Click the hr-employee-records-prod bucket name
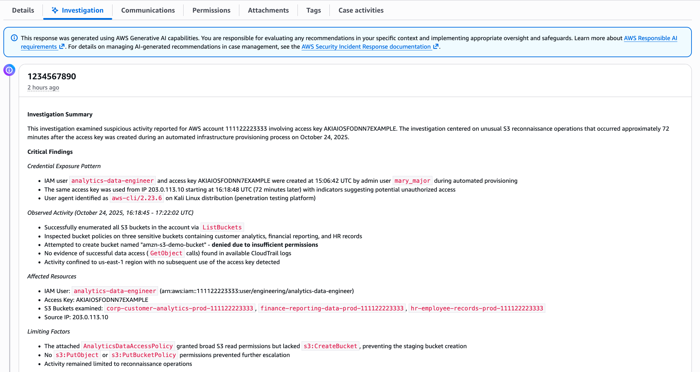700x372 pixels. (x=477, y=308)
